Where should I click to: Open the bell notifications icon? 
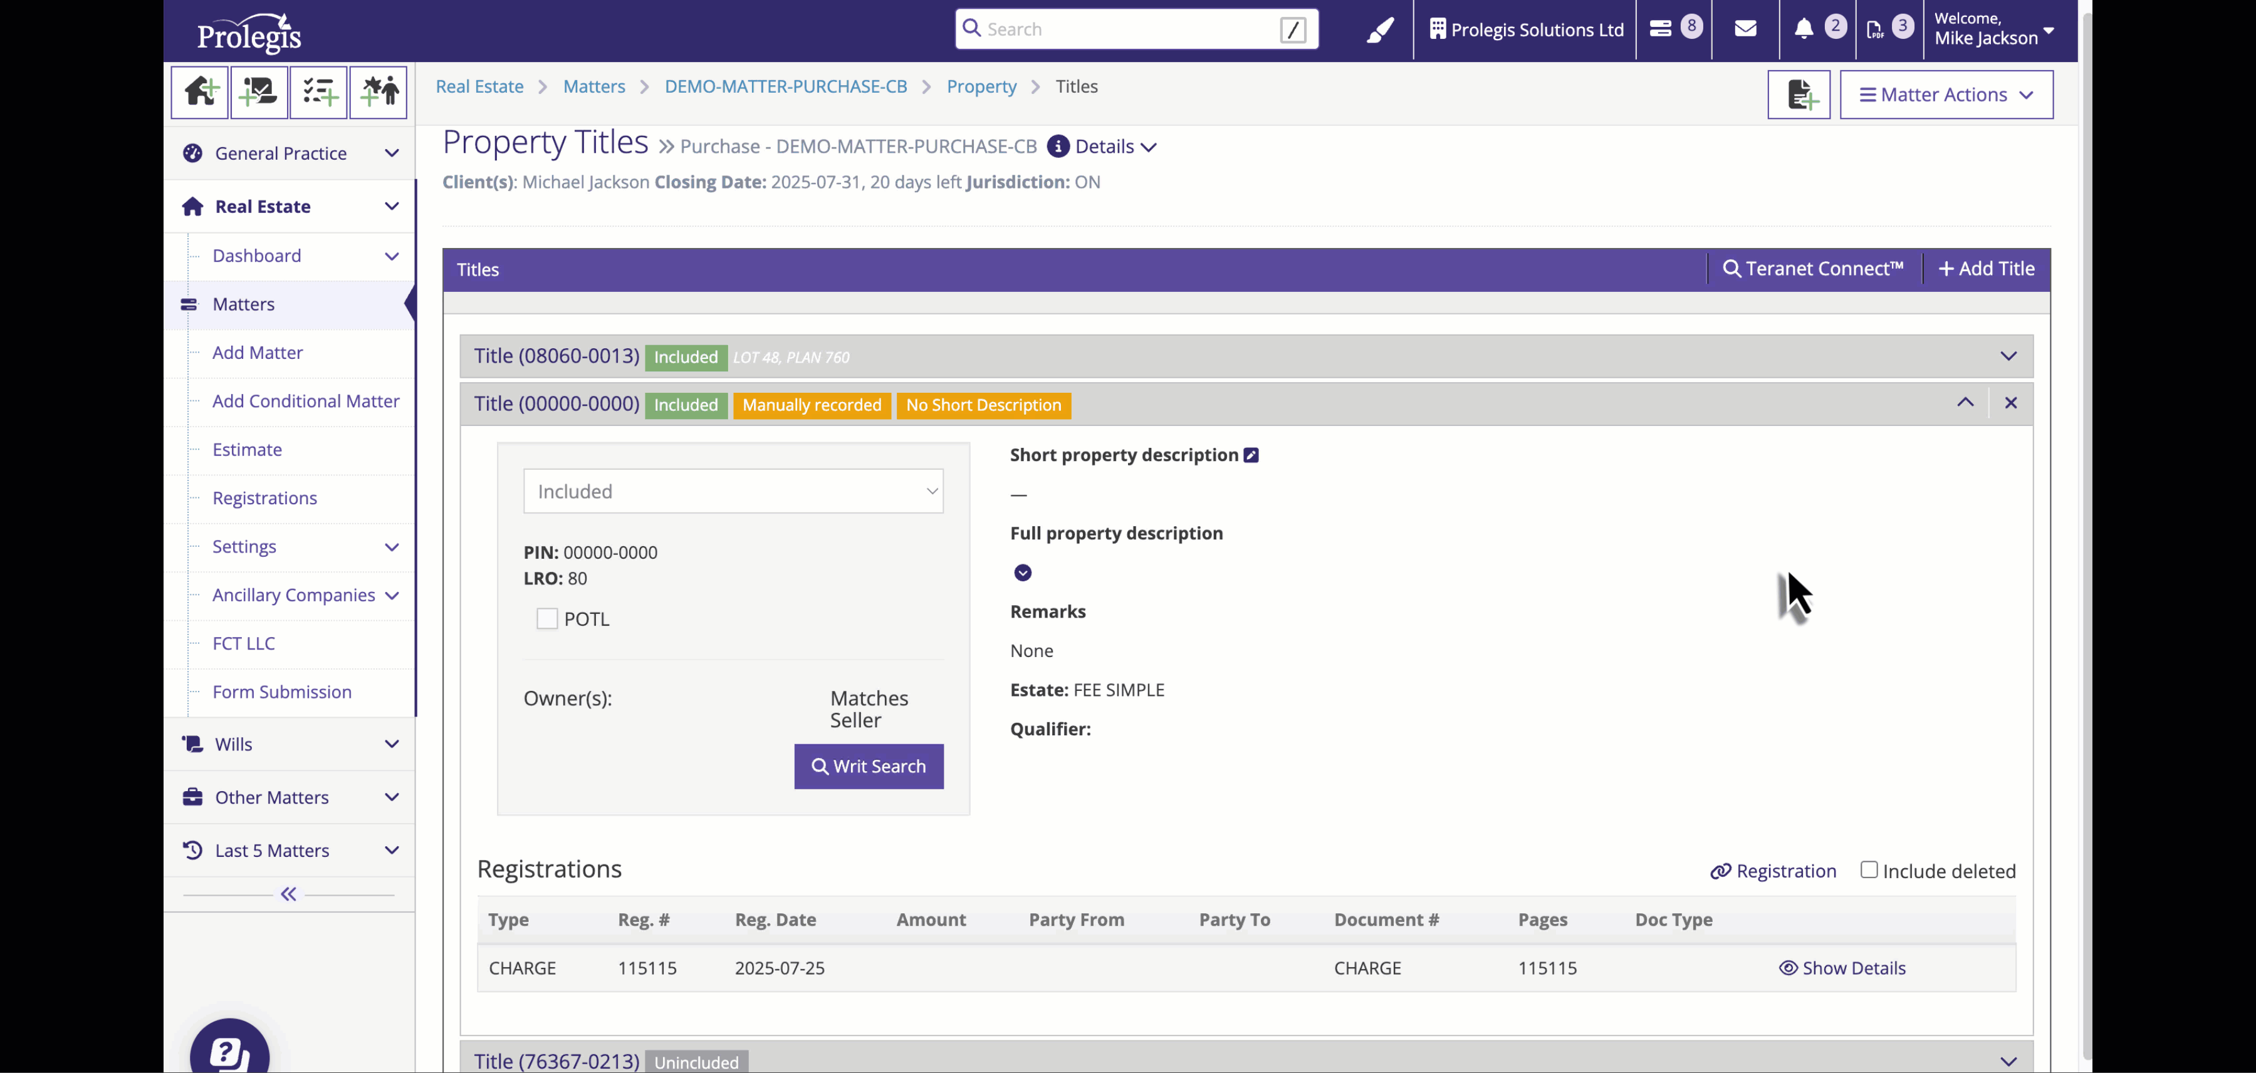1804,29
